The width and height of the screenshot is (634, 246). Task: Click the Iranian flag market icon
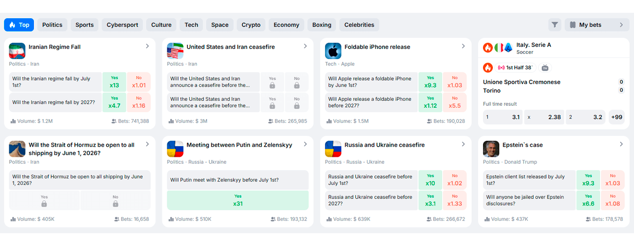(x=17, y=51)
